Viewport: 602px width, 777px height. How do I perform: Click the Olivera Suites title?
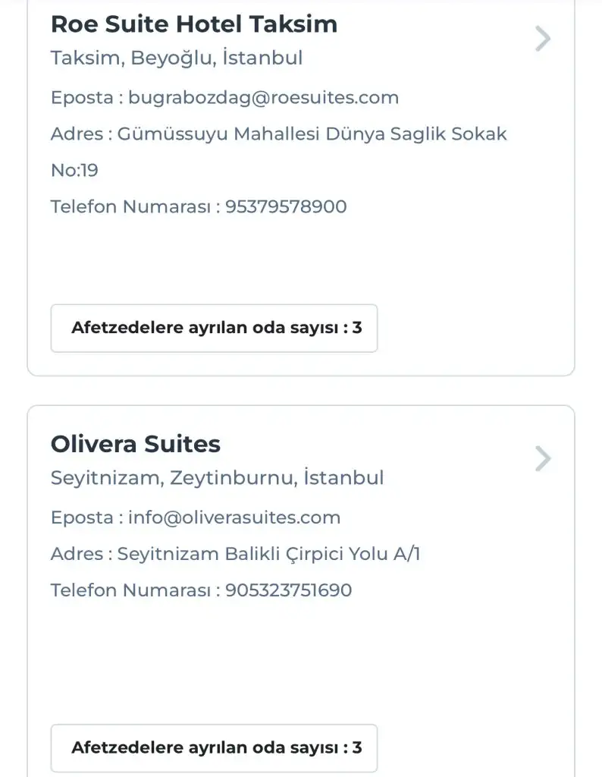[x=135, y=444]
